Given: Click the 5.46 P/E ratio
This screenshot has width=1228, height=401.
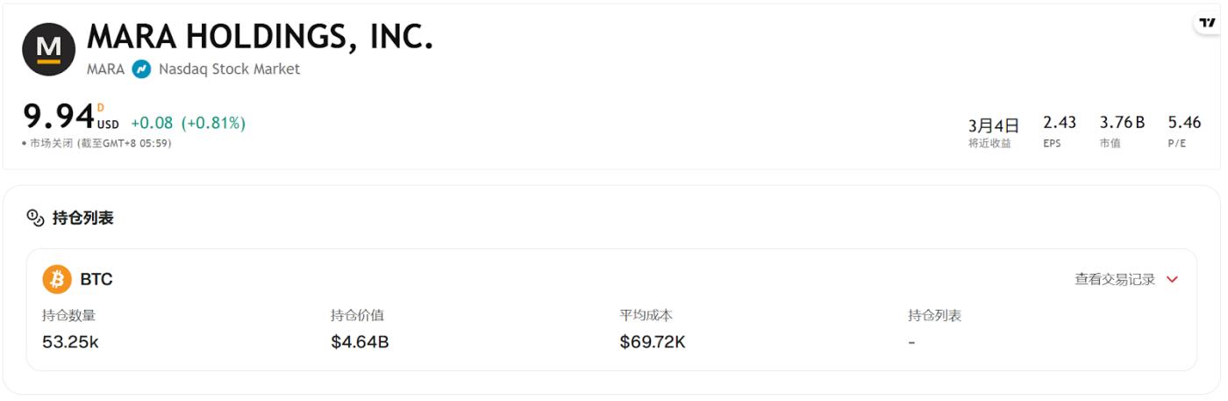Looking at the screenshot, I should (1184, 123).
